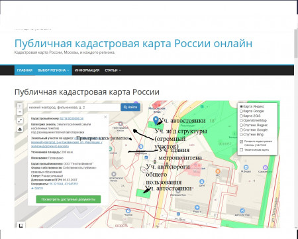Click the print map icon

(20, 129)
